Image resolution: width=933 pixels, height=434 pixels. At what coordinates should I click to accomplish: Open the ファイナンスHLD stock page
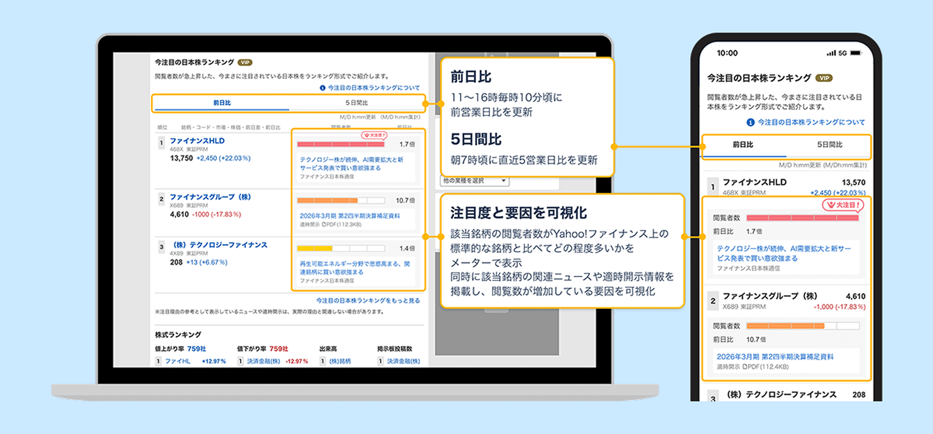point(196,141)
